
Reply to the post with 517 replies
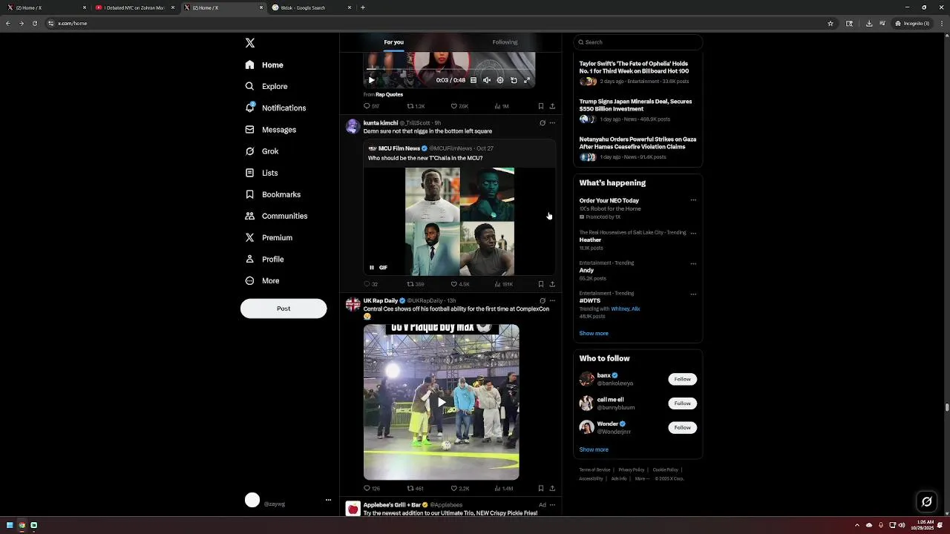click(x=371, y=106)
